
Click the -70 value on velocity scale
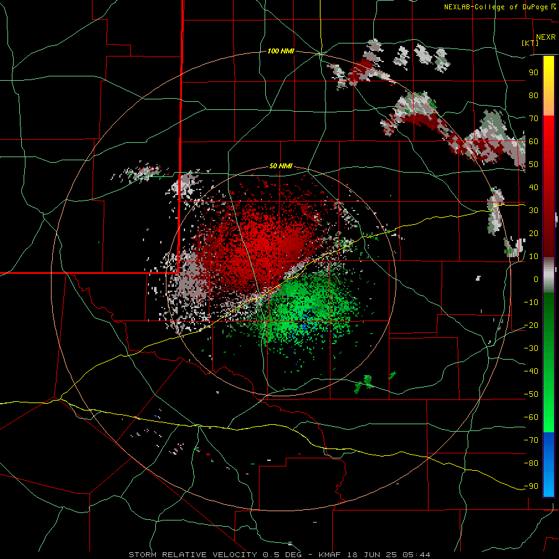[x=531, y=440]
